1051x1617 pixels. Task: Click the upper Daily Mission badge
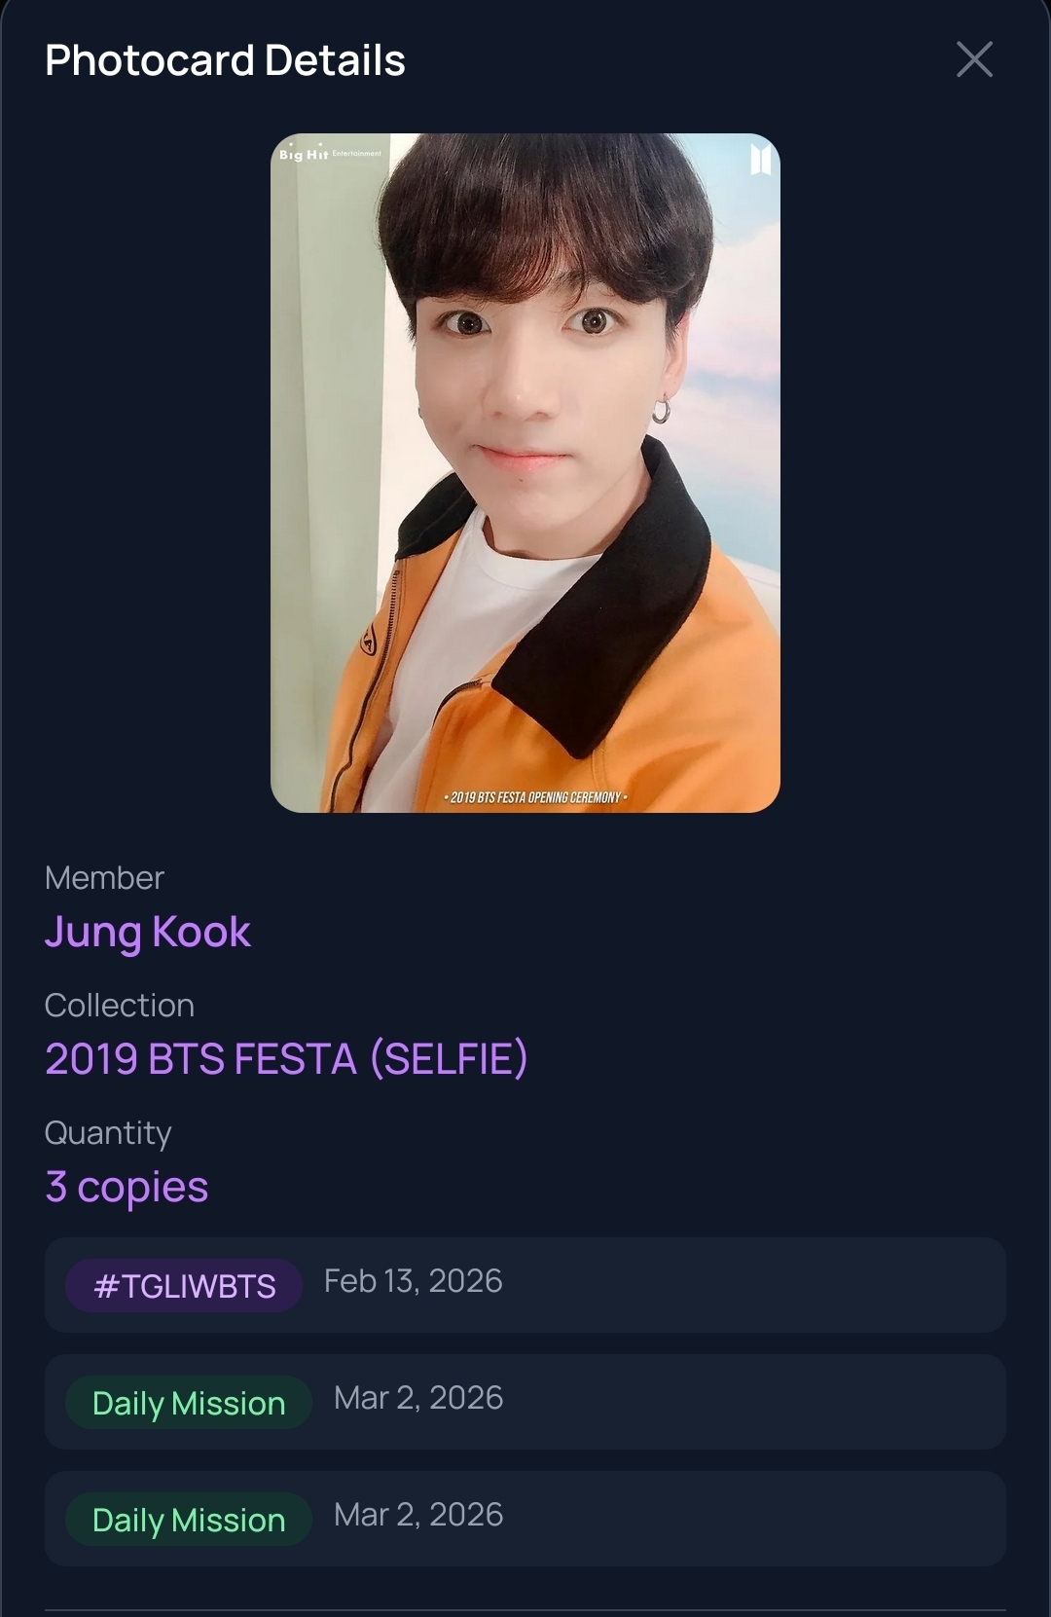189,1403
